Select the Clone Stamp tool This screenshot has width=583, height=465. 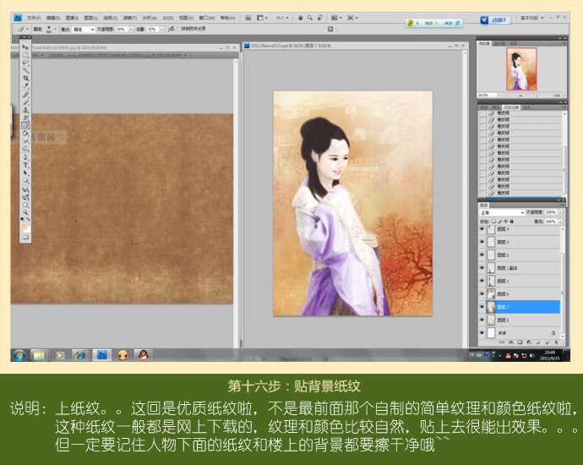click(25, 110)
